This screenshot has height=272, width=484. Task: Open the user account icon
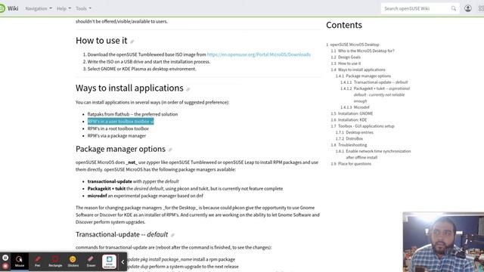[468, 8]
